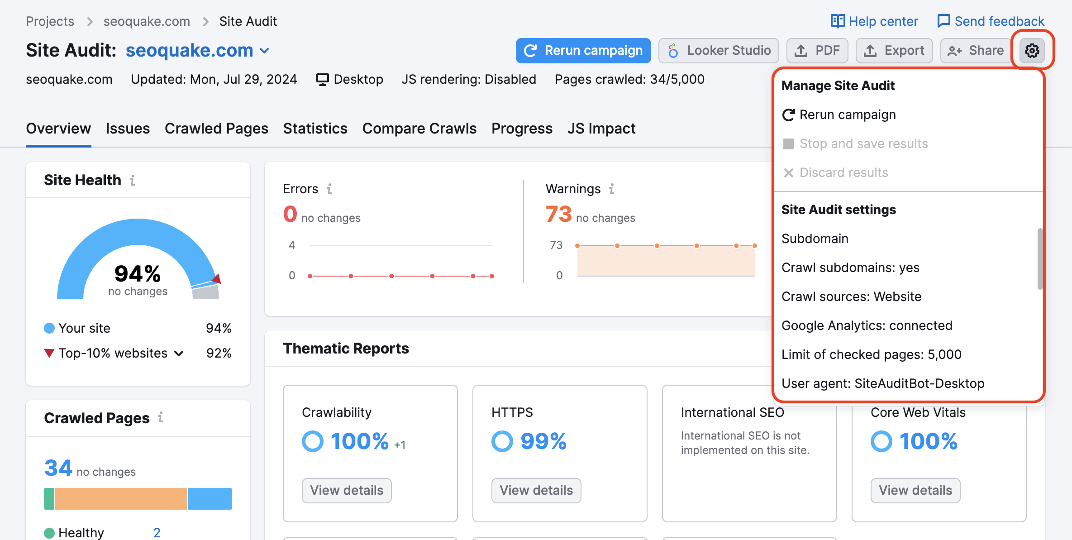View details for Crawlability report
The image size is (1072, 540).
(346, 490)
